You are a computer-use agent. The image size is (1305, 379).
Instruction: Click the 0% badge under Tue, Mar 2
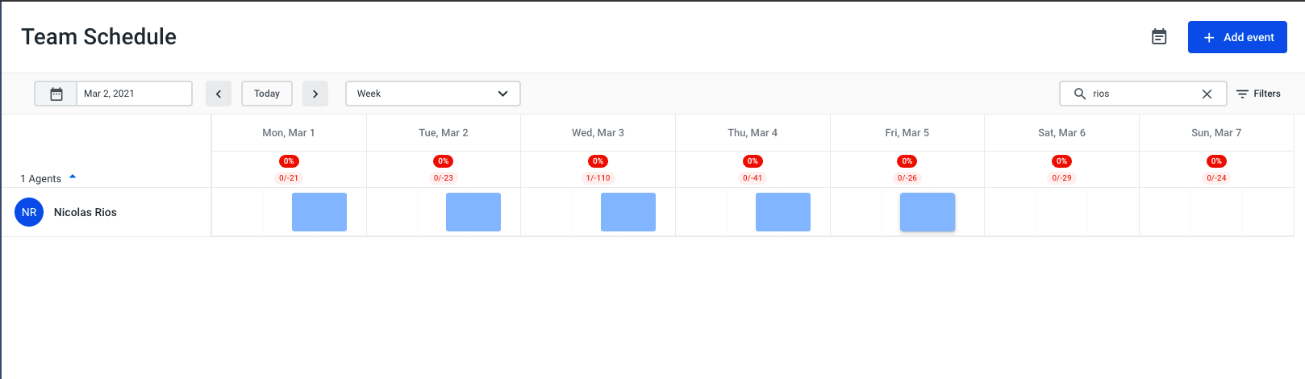[444, 161]
